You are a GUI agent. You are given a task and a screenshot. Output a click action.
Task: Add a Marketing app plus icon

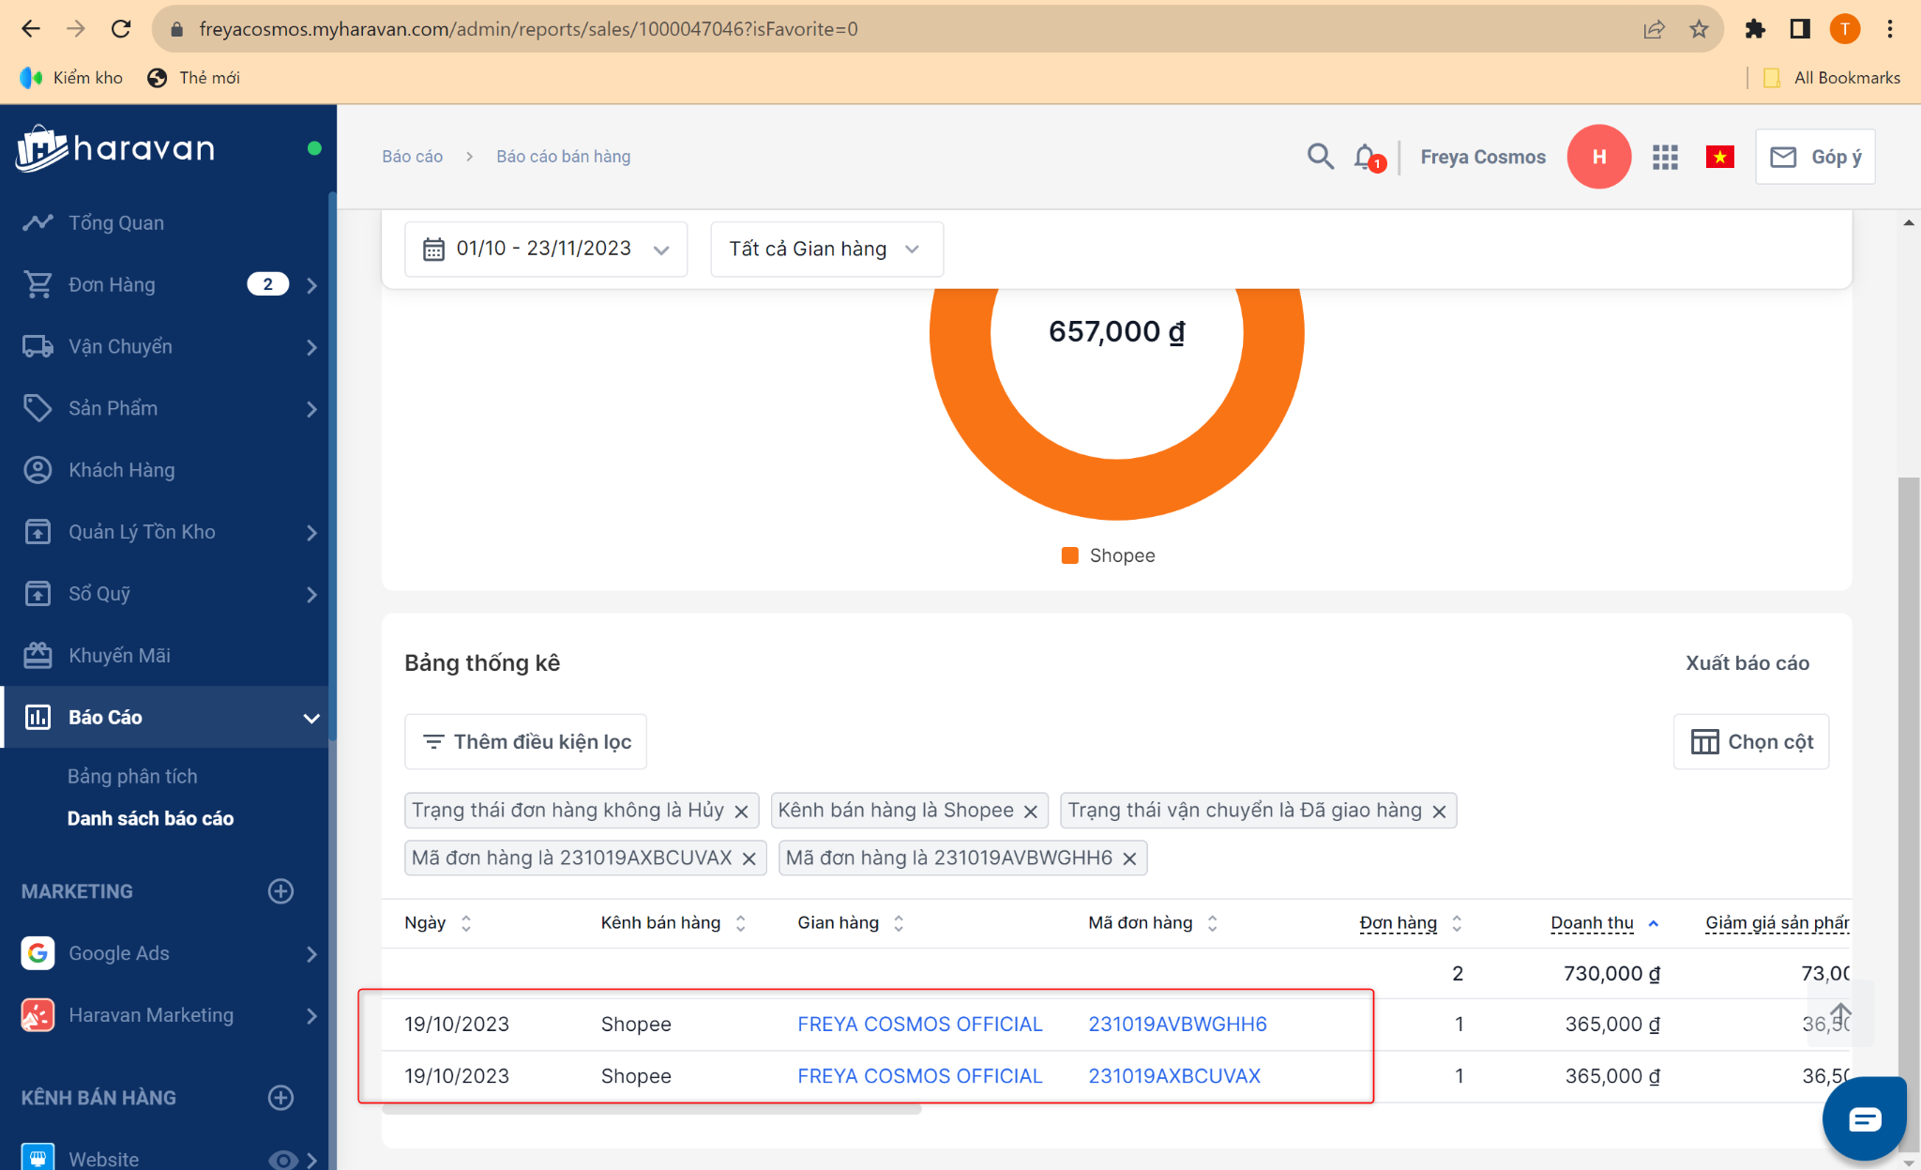[x=280, y=891]
